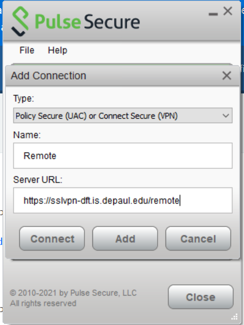Cancel the Add Connection dialog
This screenshot has height=325, width=244.
(198, 239)
